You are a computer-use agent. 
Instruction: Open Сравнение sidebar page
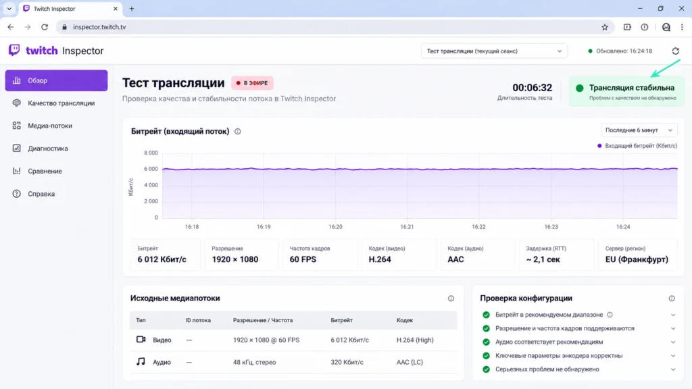[x=57, y=171]
